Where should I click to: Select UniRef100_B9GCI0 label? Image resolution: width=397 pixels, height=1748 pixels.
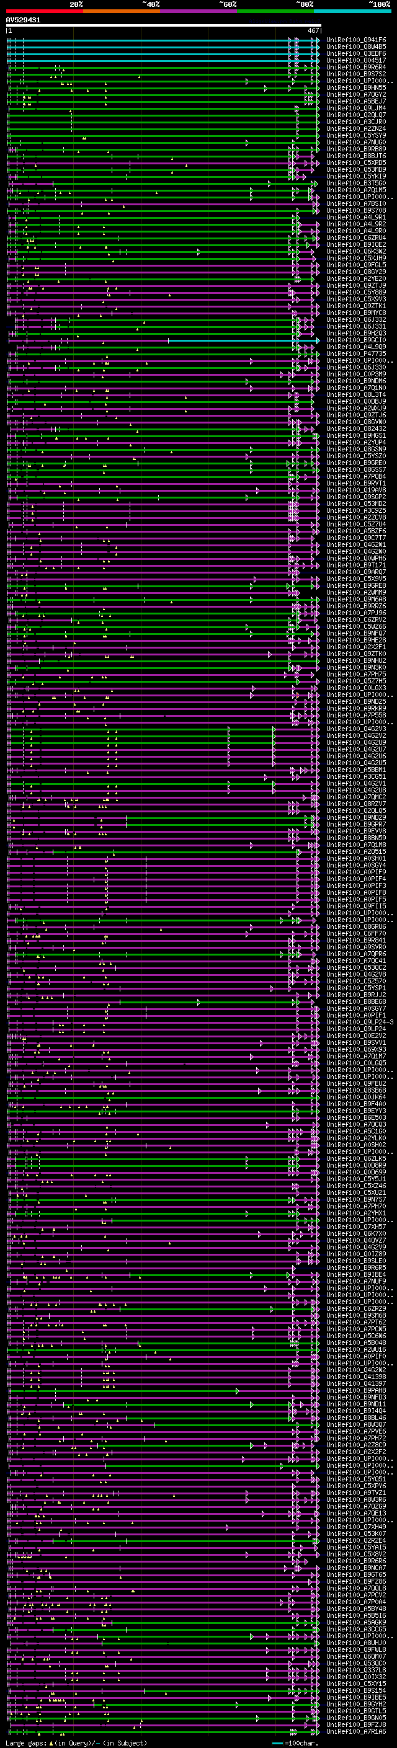(x=356, y=340)
